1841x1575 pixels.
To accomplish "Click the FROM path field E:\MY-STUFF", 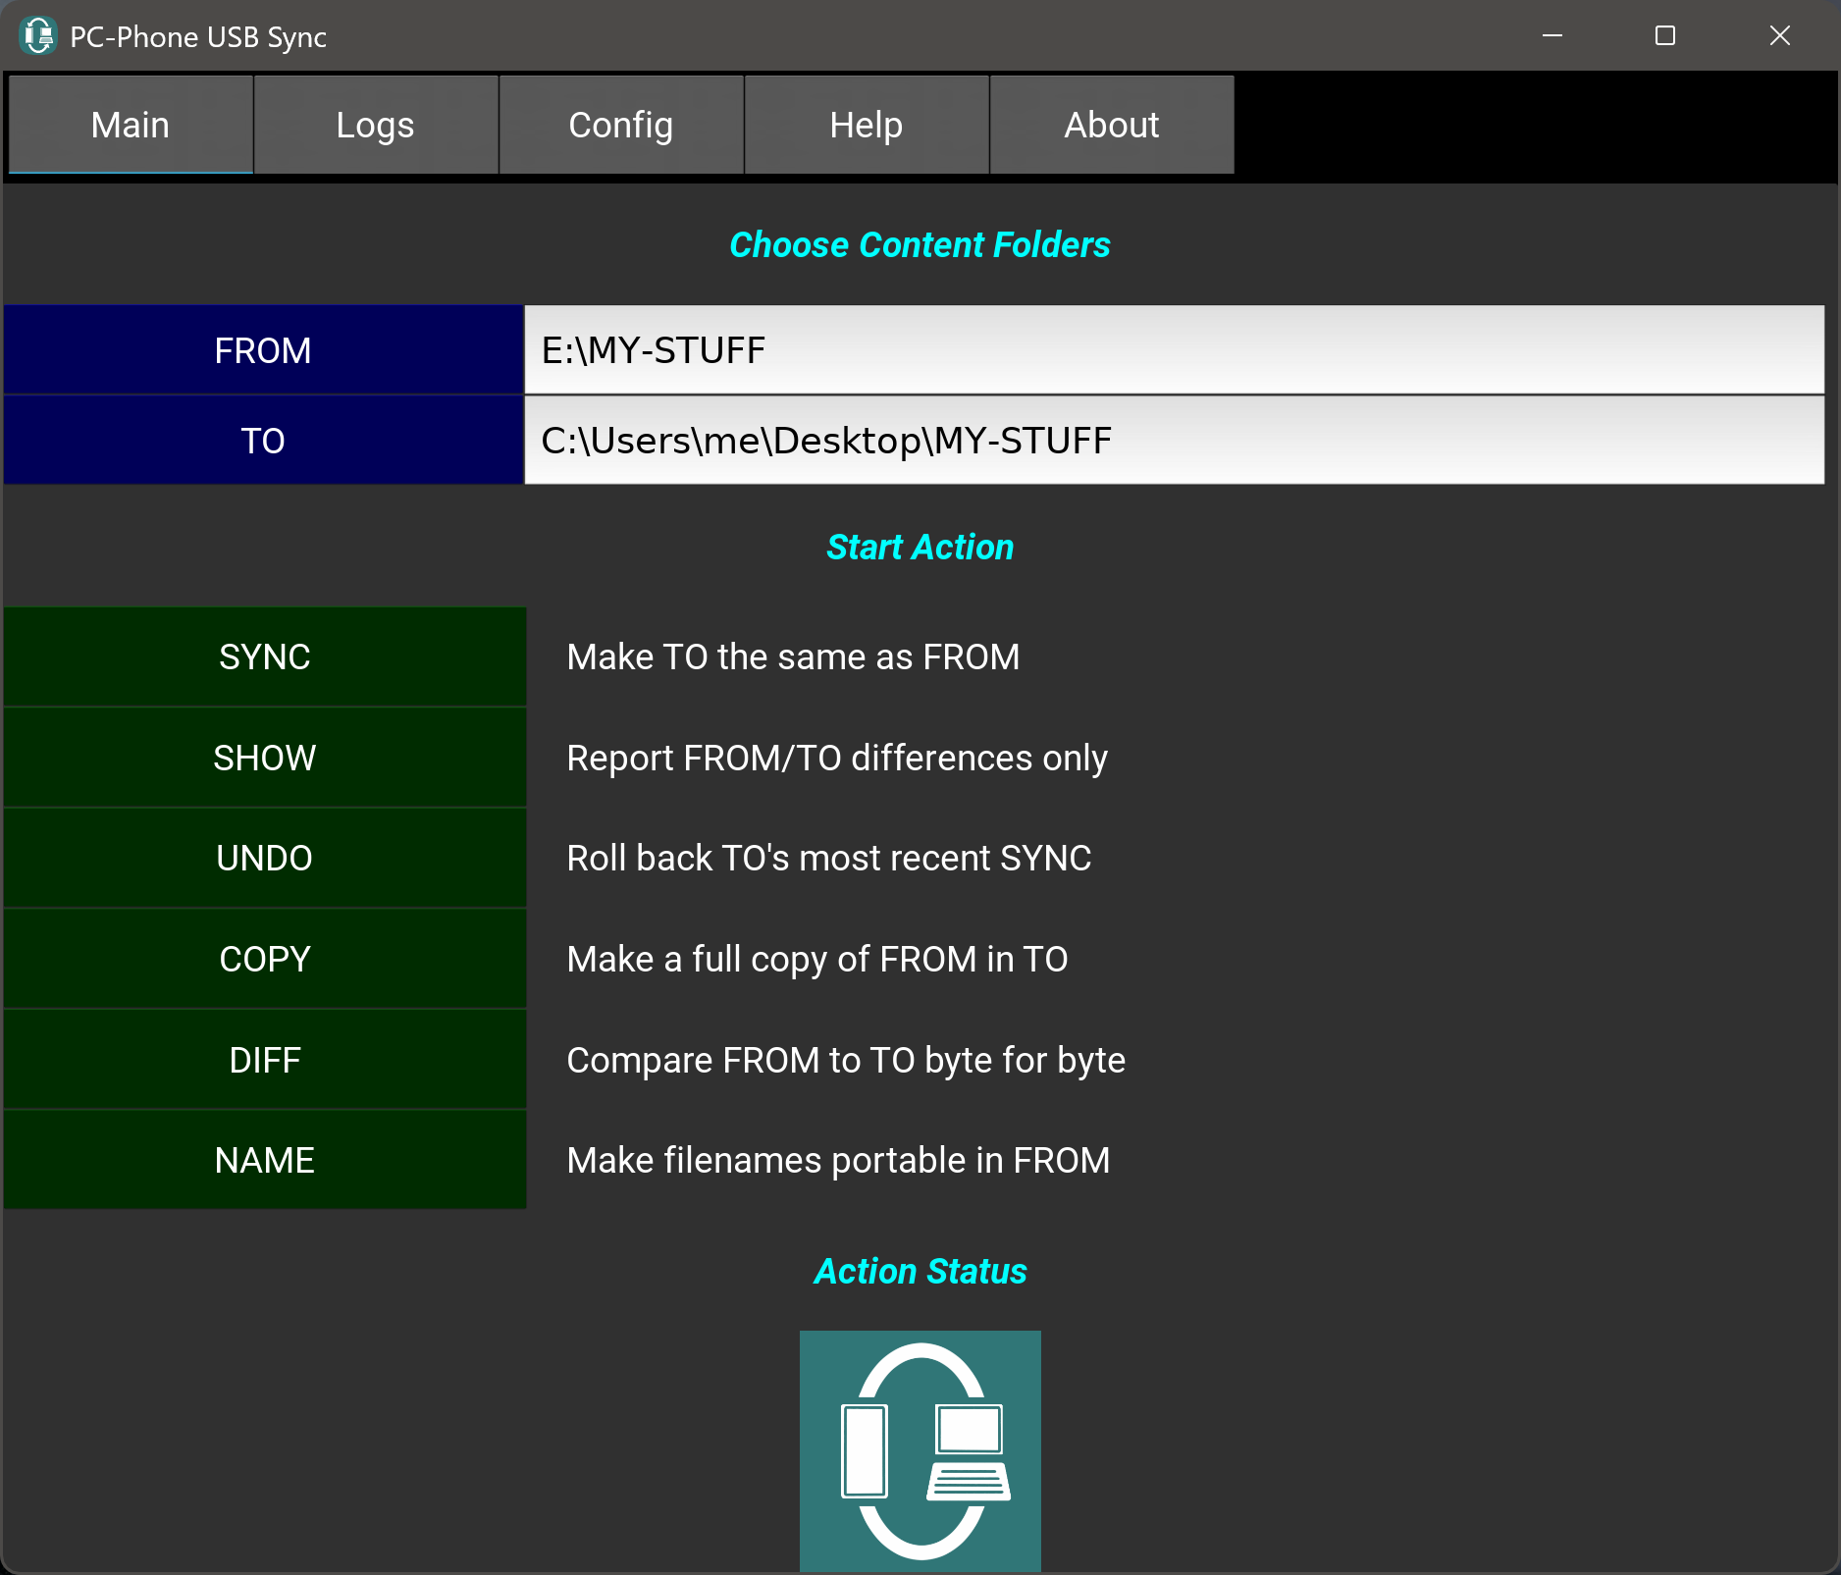I will point(1174,350).
